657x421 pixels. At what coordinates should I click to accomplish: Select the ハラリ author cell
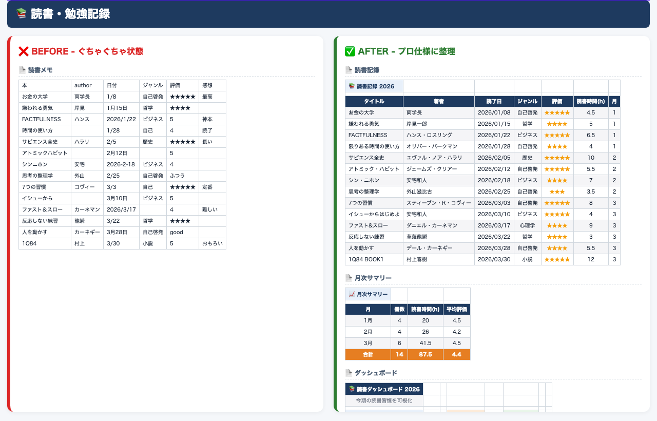coord(87,142)
